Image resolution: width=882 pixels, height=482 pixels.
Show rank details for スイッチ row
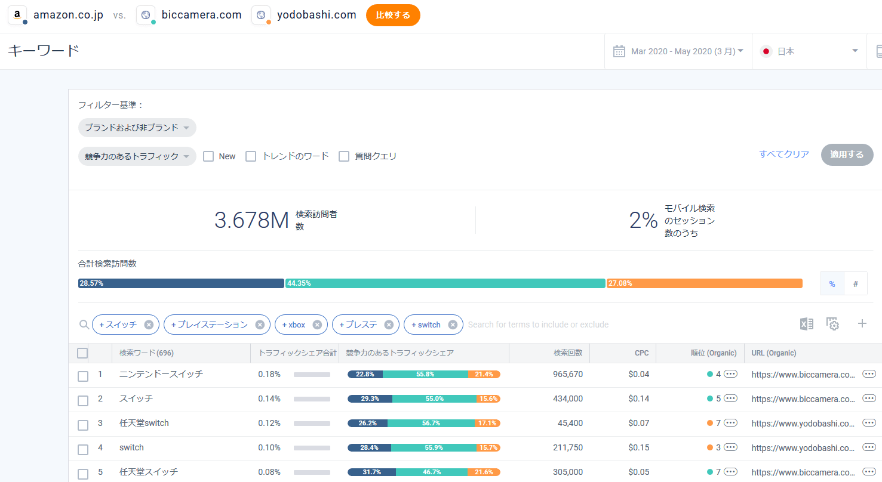click(x=730, y=398)
